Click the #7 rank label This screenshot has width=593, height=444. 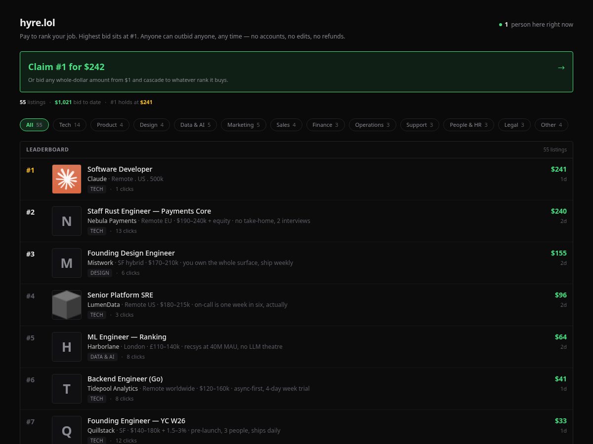[x=31, y=422]
